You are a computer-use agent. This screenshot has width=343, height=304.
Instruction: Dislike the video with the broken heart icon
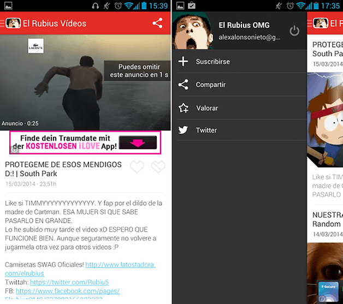coord(158,166)
